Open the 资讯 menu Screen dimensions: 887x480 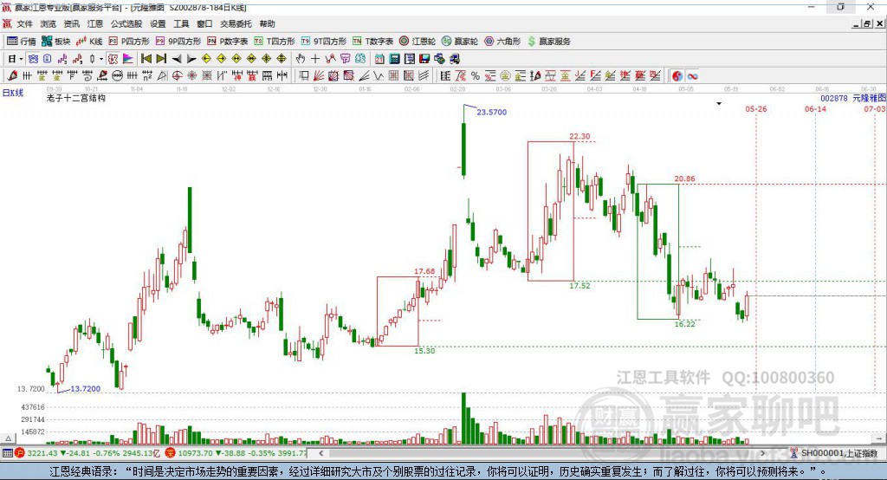point(71,23)
